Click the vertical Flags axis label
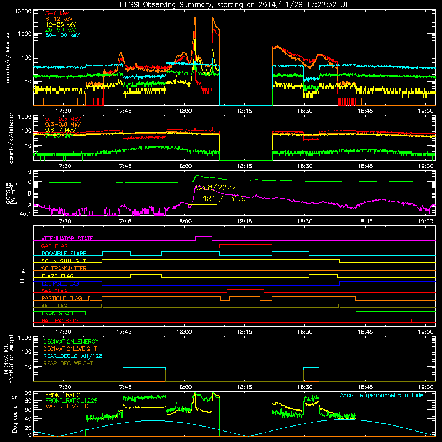This screenshot has height=442, width=442. coord(23,276)
